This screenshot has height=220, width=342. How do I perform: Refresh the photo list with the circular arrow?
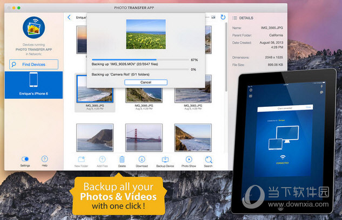[x=223, y=17]
